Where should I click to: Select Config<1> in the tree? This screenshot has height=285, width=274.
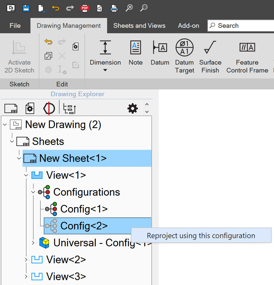pyautogui.click(x=84, y=209)
